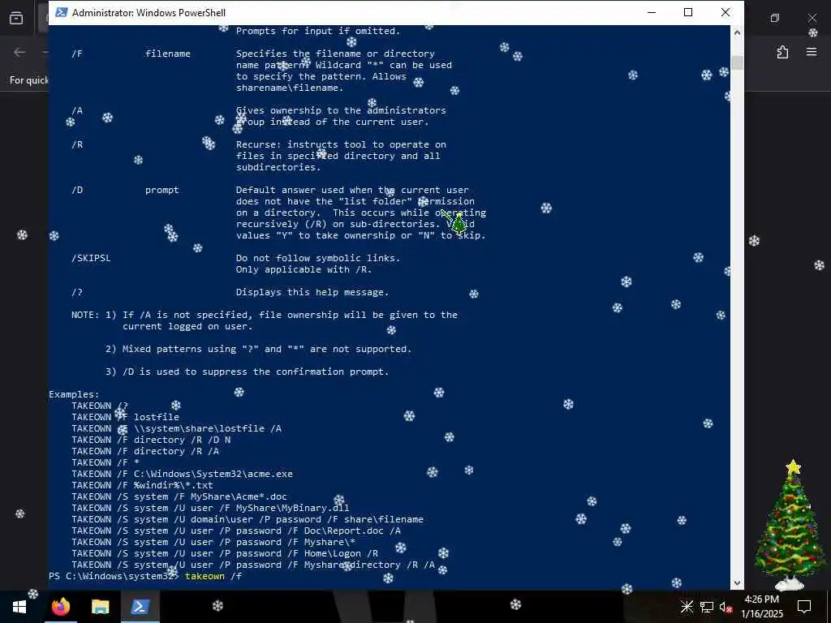Click the 'Examples:' heading text
The image size is (831, 623).
pos(74,394)
